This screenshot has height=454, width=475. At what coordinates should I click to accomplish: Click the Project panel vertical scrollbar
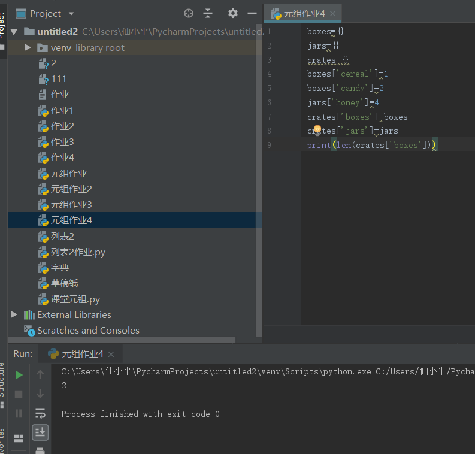pos(259,180)
